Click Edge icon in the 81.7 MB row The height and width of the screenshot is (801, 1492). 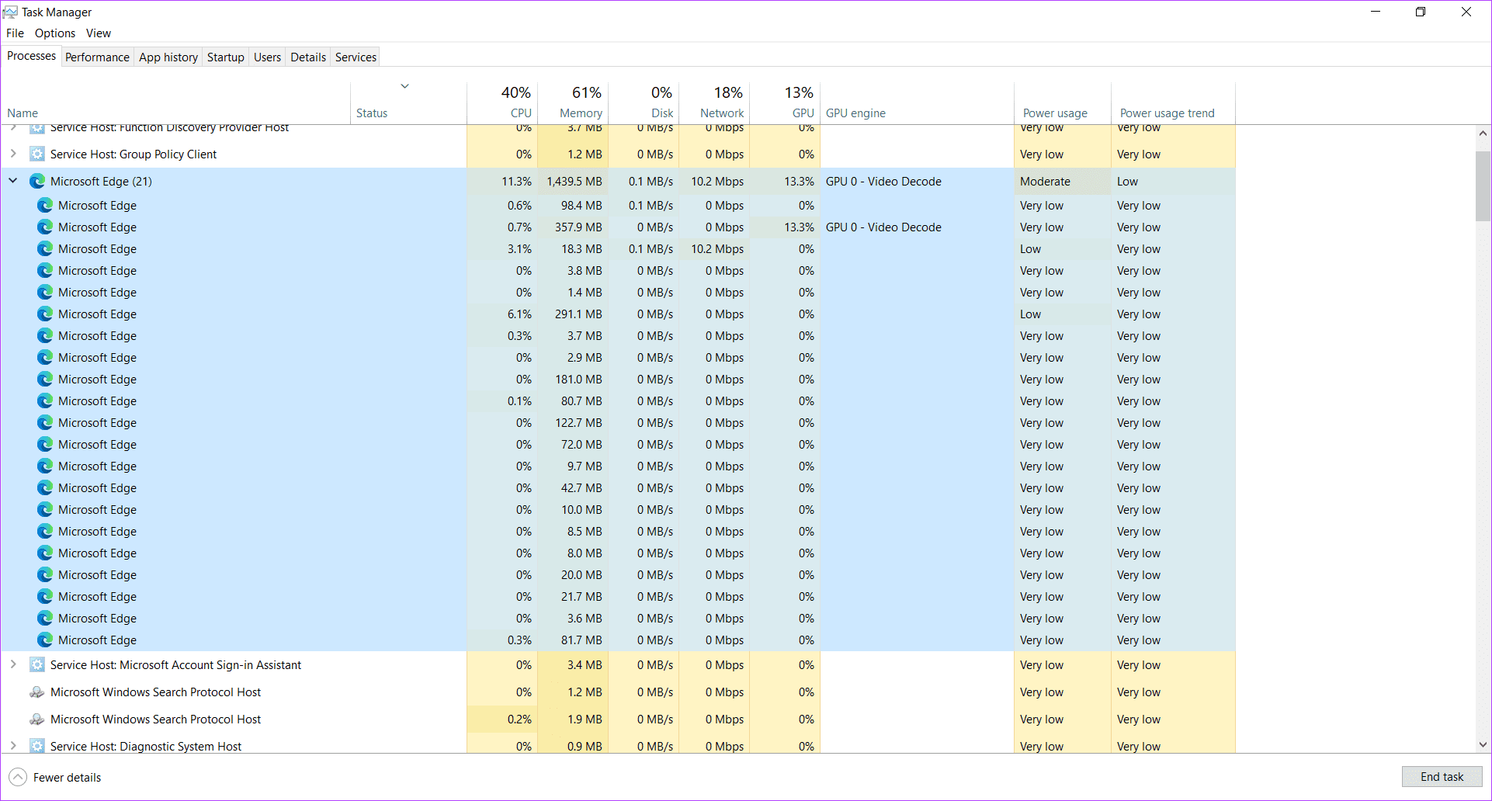(x=45, y=640)
